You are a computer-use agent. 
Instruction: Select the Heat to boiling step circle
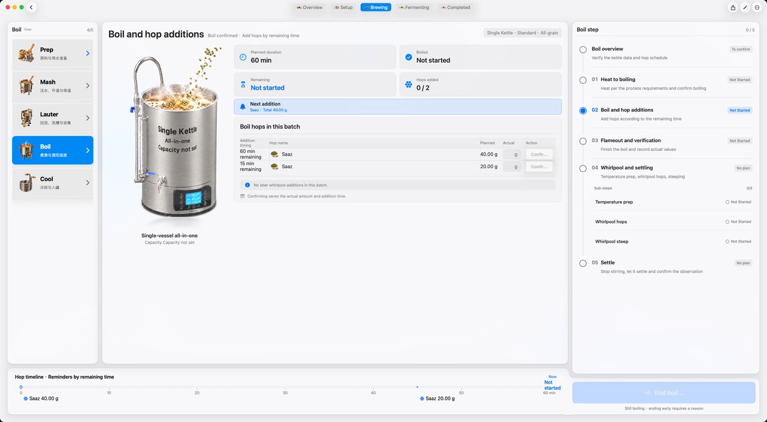[x=583, y=80]
